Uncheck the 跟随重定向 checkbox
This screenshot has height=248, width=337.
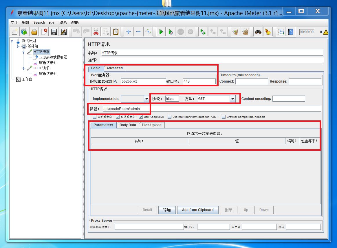tap(118, 117)
